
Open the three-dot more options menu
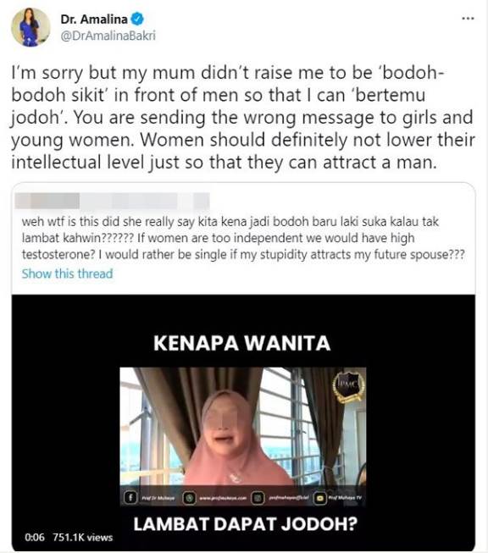point(468,19)
